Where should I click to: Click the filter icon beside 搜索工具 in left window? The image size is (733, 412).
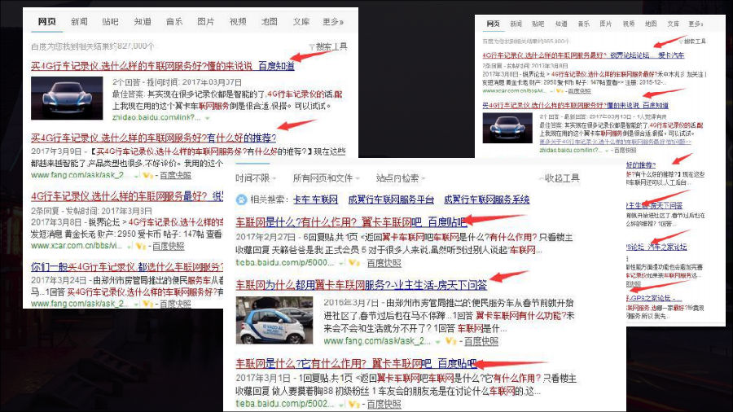311,47
